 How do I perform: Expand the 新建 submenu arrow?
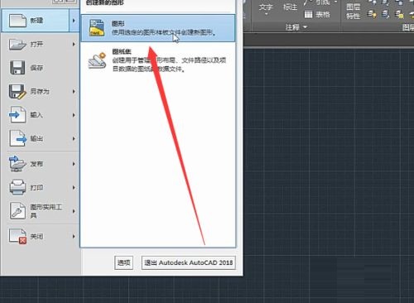tap(74, 21)
